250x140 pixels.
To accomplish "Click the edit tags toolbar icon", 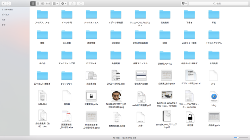I will [80, 3].
